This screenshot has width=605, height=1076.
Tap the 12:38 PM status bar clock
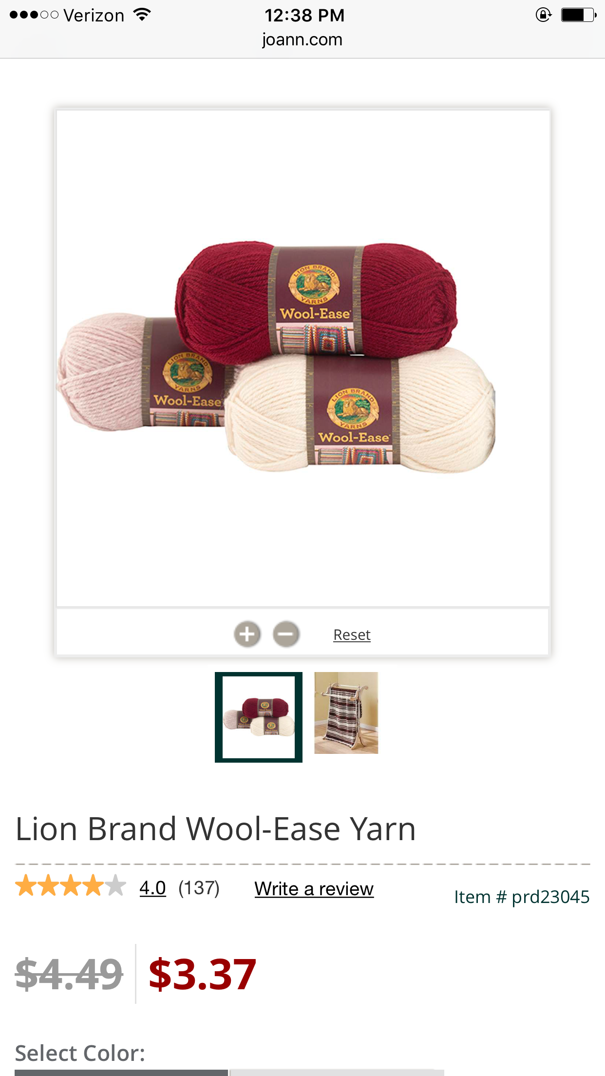(x=304, y=15)
